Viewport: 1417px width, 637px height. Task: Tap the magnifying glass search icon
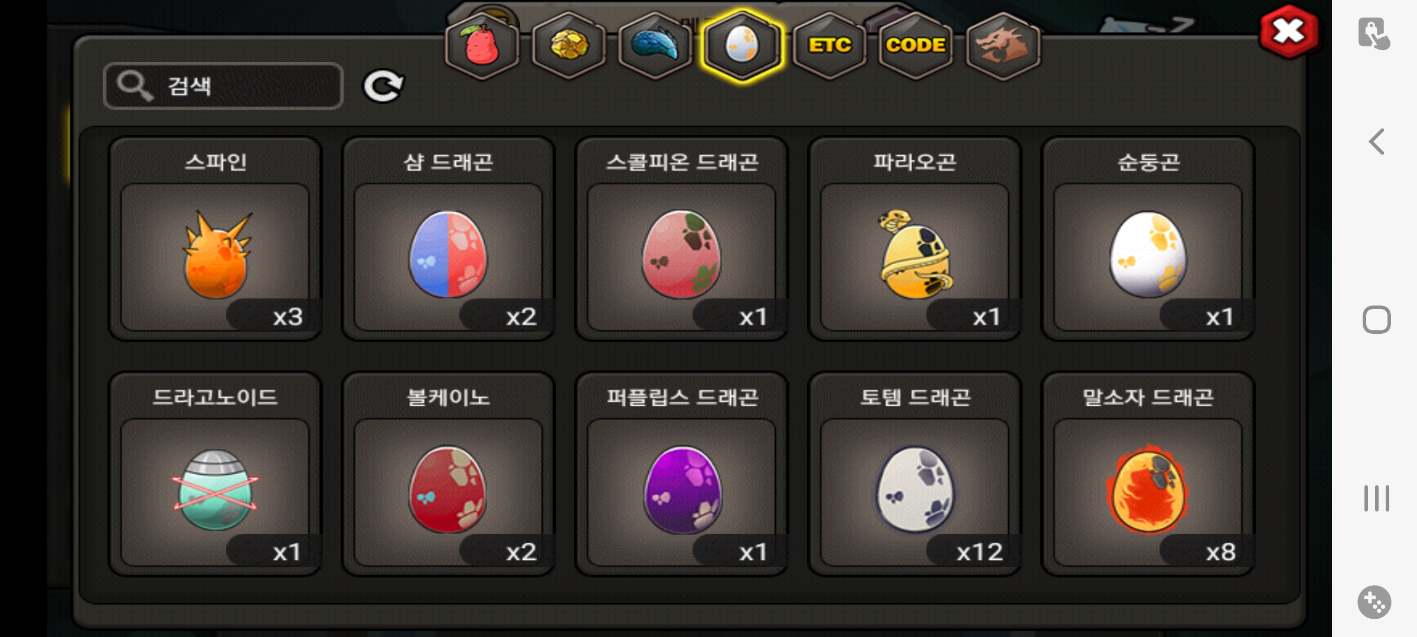pyautogui.click(x=135, y=86)
